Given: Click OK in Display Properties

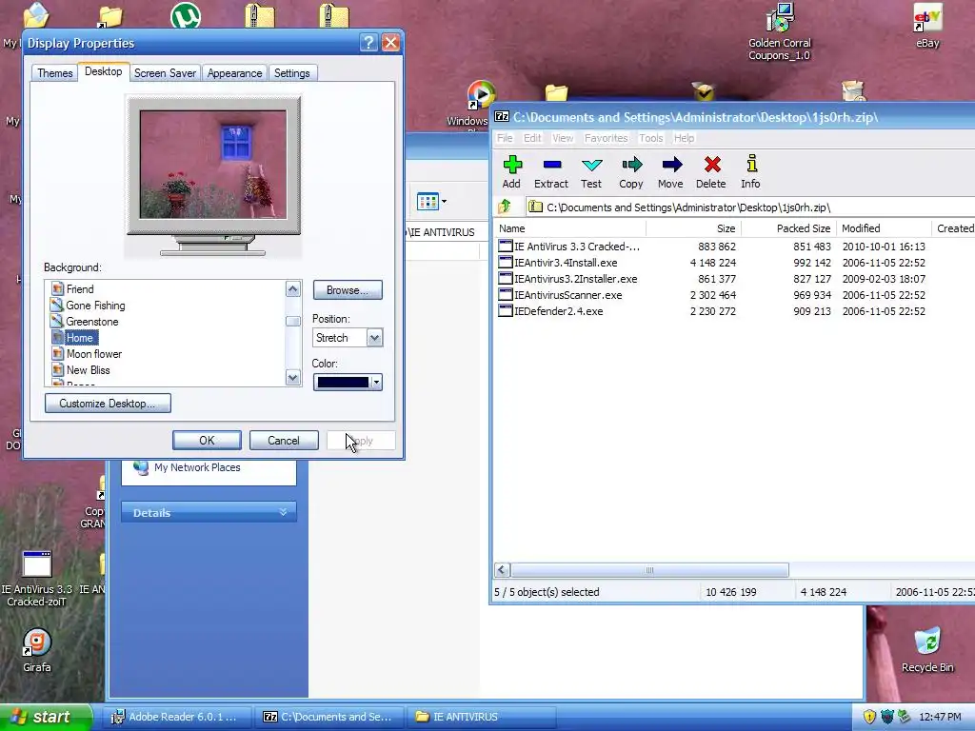Looking at the screenshot, I should (207, 440).
